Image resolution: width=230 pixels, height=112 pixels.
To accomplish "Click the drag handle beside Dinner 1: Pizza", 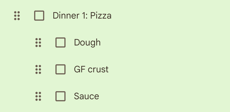I will pos(17,16).
